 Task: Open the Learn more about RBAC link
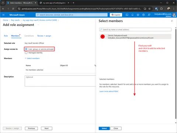tap(109, 91)
